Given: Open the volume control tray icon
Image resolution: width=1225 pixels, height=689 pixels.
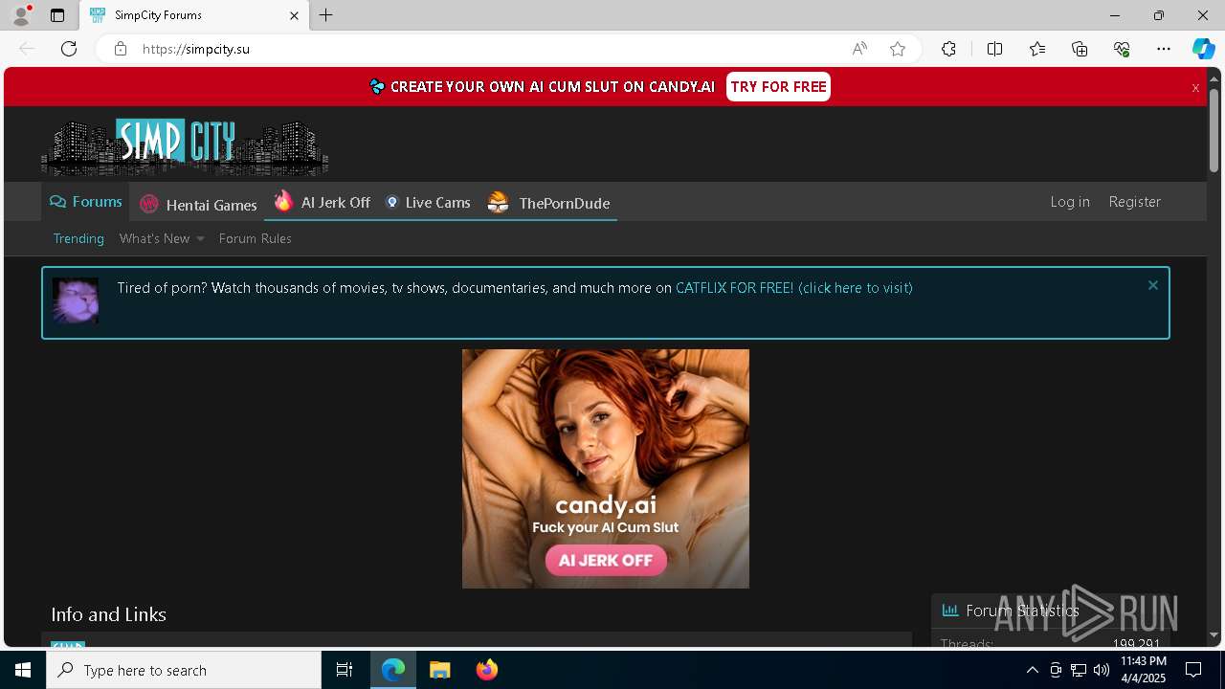Looking at the screenshot, I should (x=1102, y=670).
